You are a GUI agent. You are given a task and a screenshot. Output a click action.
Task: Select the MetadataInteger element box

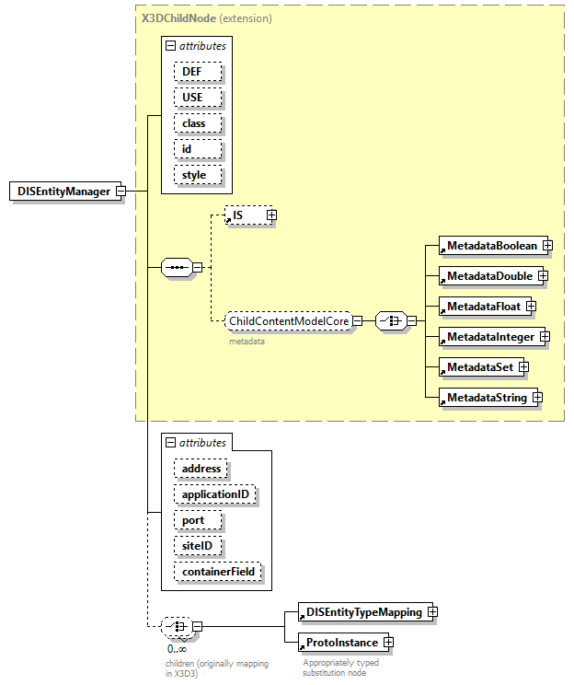coord(492,337)
